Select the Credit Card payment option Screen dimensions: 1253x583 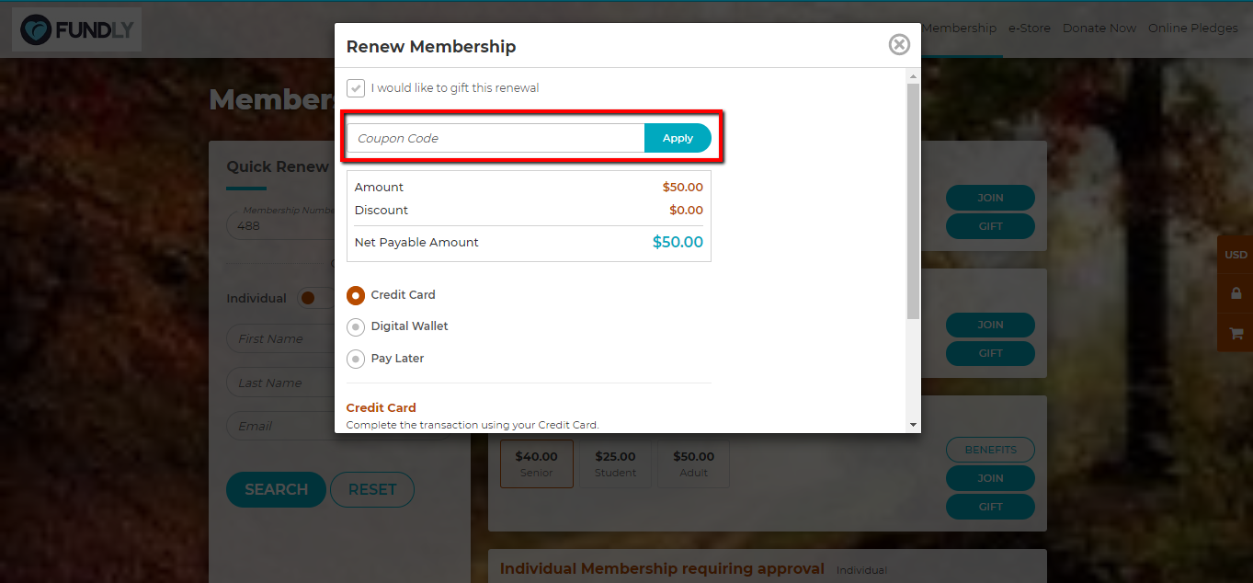point(356,295)
